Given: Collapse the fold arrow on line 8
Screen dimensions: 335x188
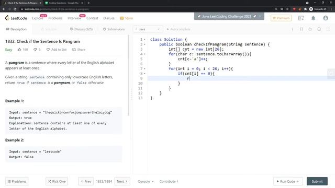Looking at the screenshot, I should 144,74.
